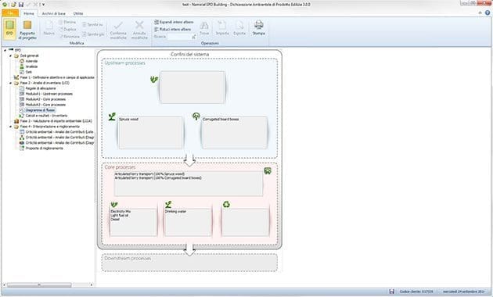Switch to the Utilità tab
The width and height of the screenshot is (493, 297).
78,13
